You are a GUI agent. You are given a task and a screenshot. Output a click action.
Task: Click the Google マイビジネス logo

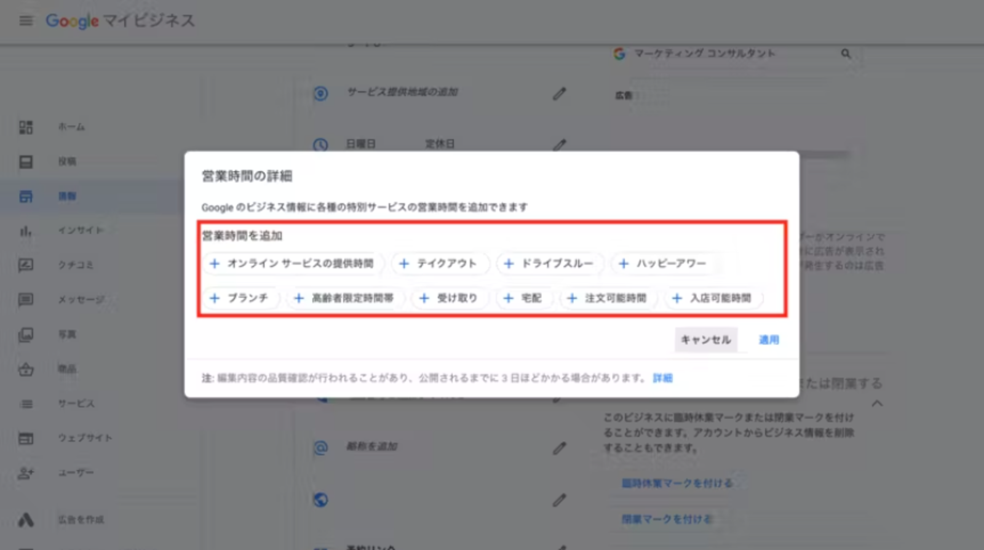coord(121,21)
